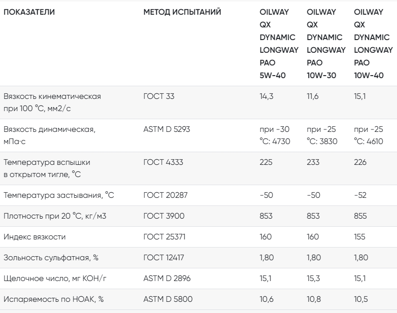Click the ASTM D 2896 method cell

pyautogui.click(x=167, y=279)
